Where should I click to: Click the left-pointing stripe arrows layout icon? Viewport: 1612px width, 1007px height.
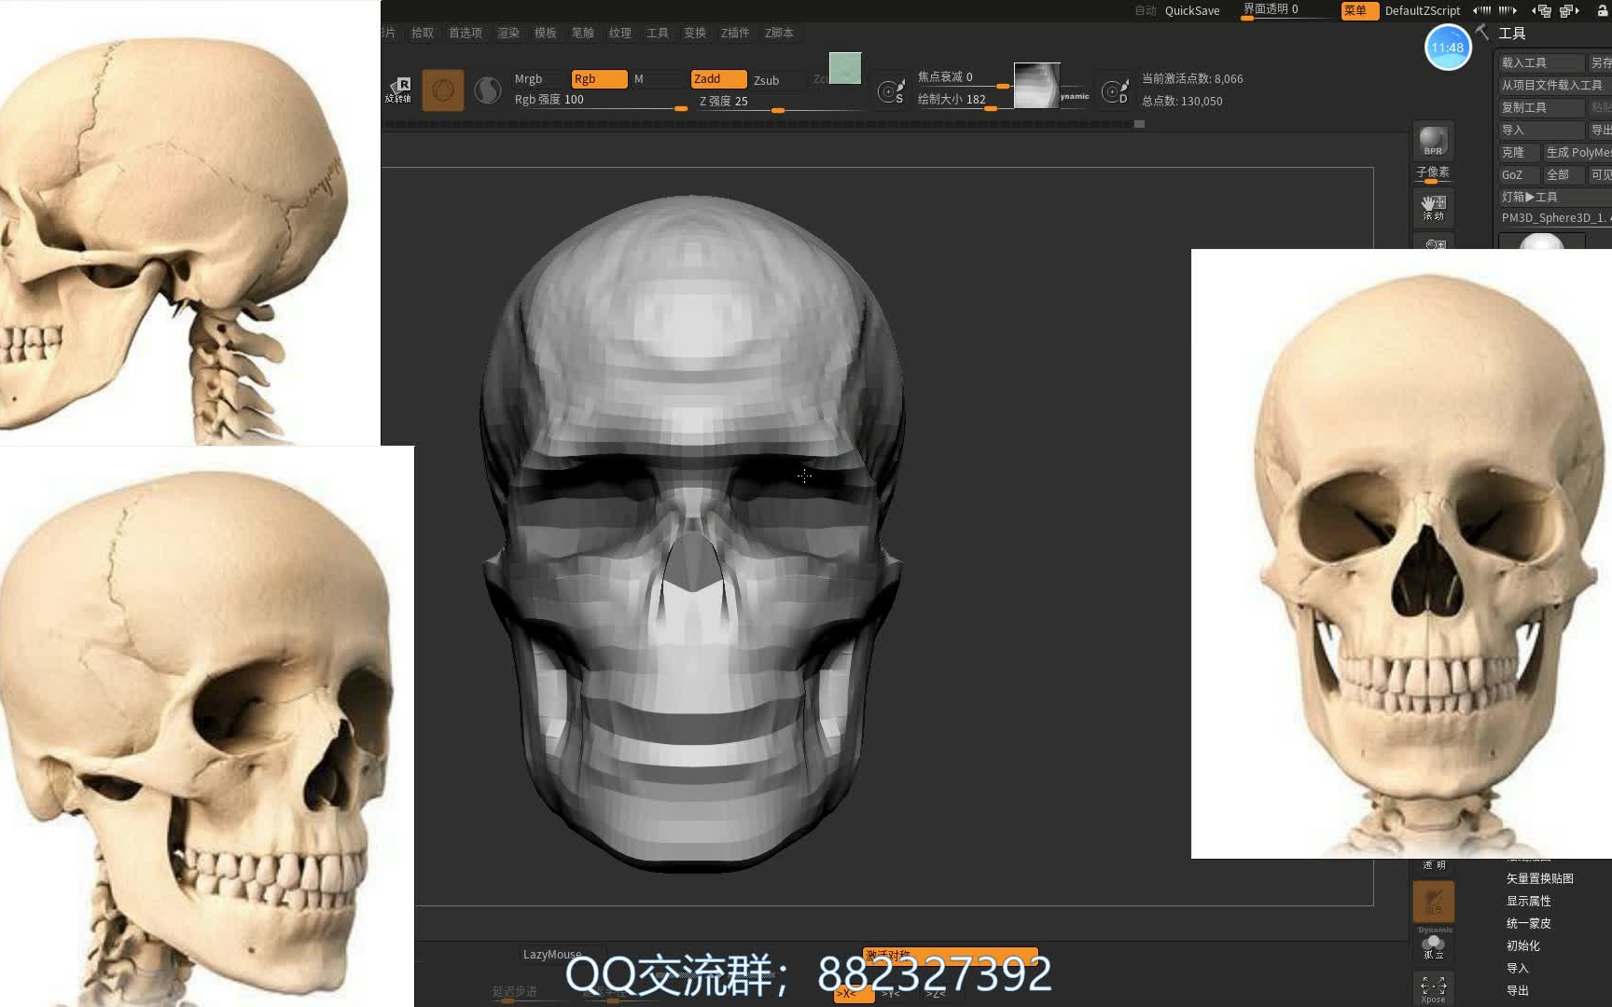tap(1481, 11)
